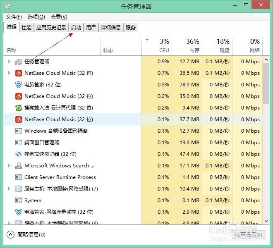Select the 电脑管家-网络流量监控 (32 位) text
The width and height of the screenshot is (273, 248).
(59, 212)
